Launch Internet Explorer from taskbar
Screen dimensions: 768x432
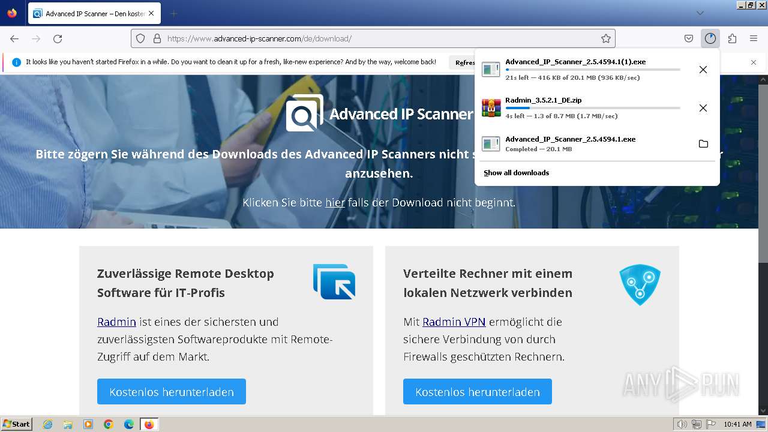[x=47, y=424]
